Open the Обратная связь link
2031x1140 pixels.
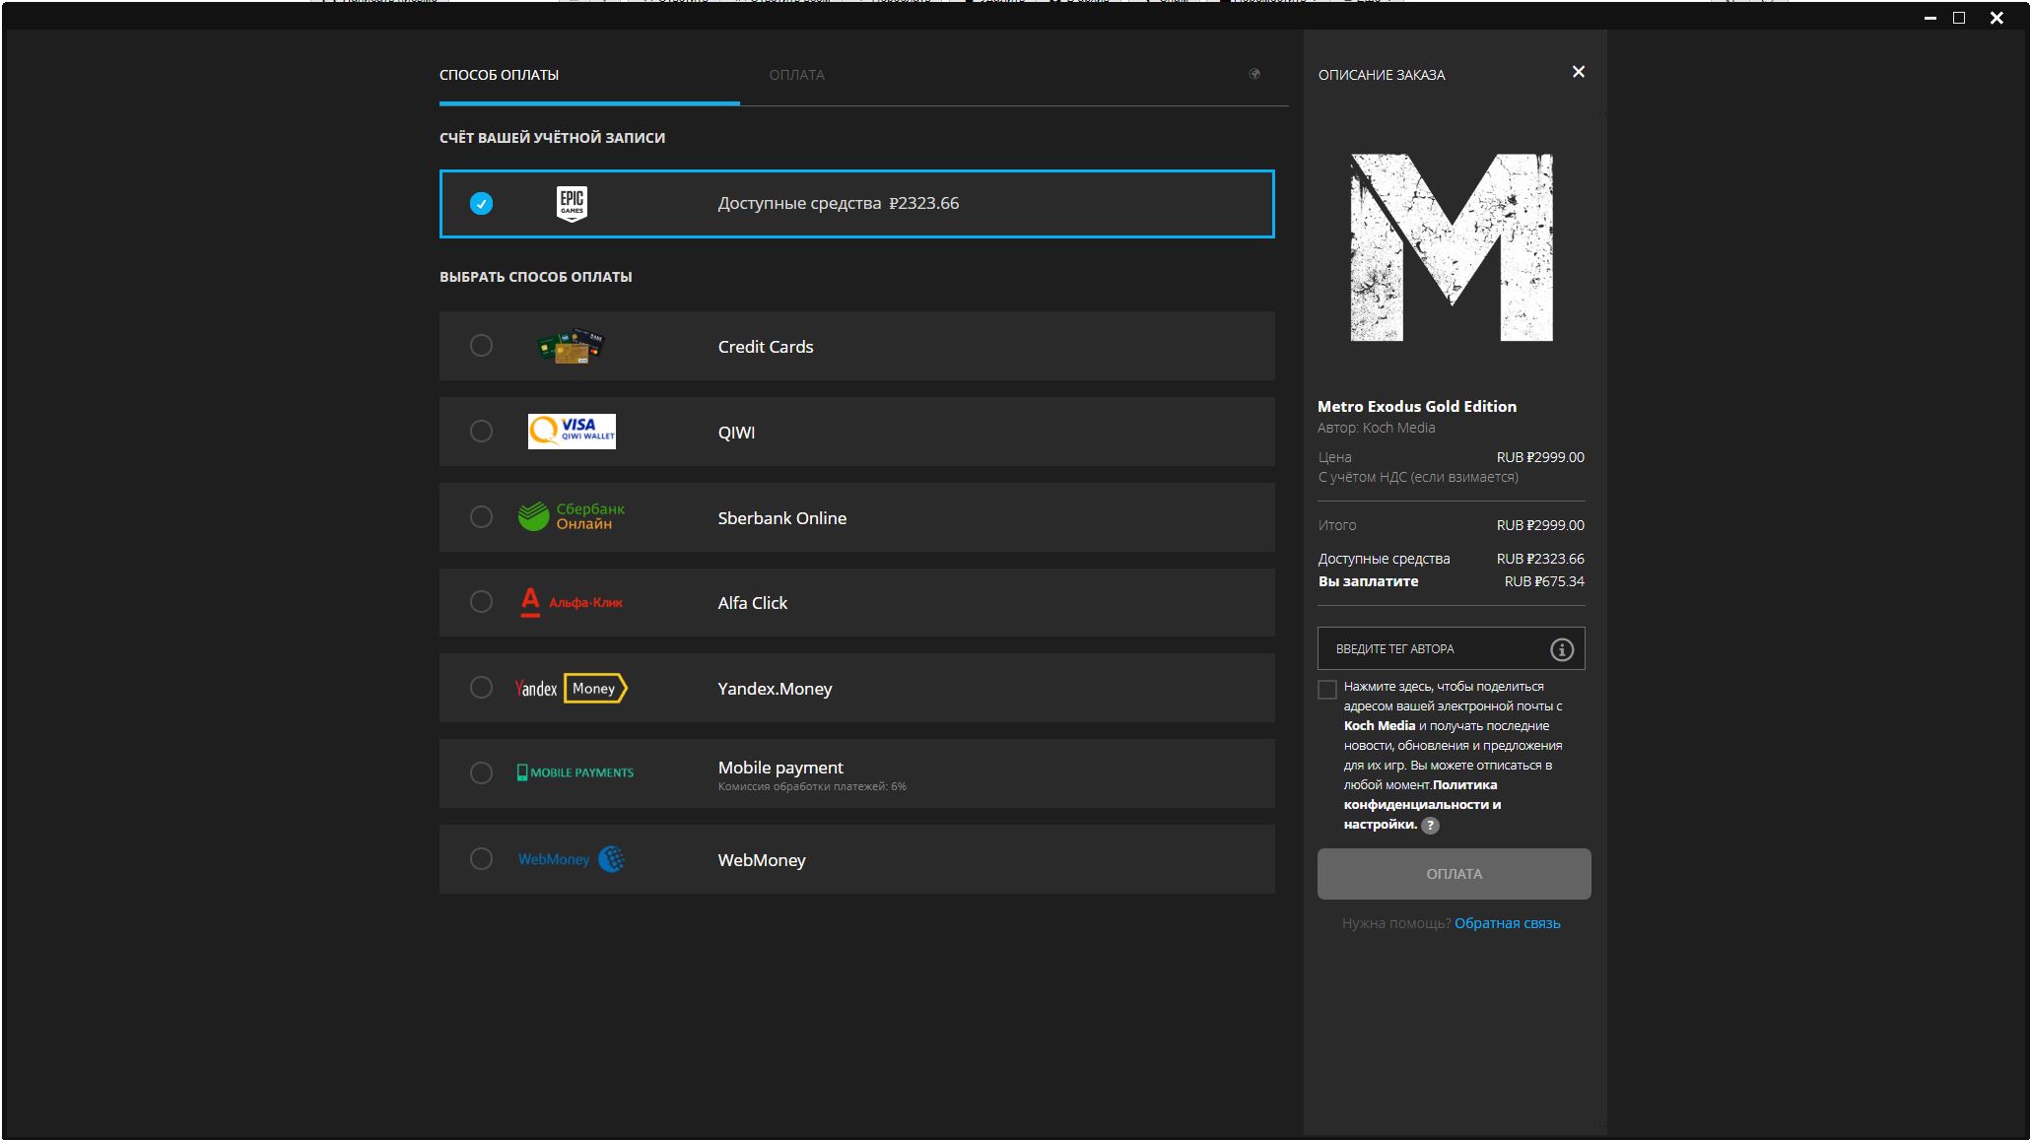[x=1507, y=923]
